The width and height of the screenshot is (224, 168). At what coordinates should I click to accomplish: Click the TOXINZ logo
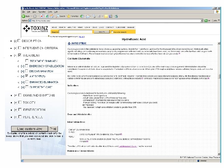[35, 29]
